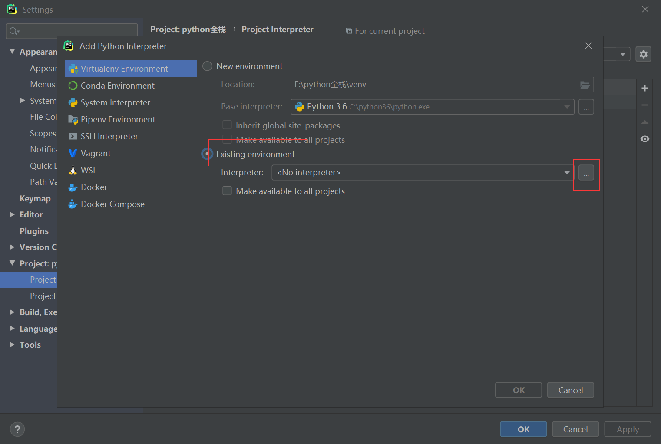Expand the Editor settings section

point(12,214)
